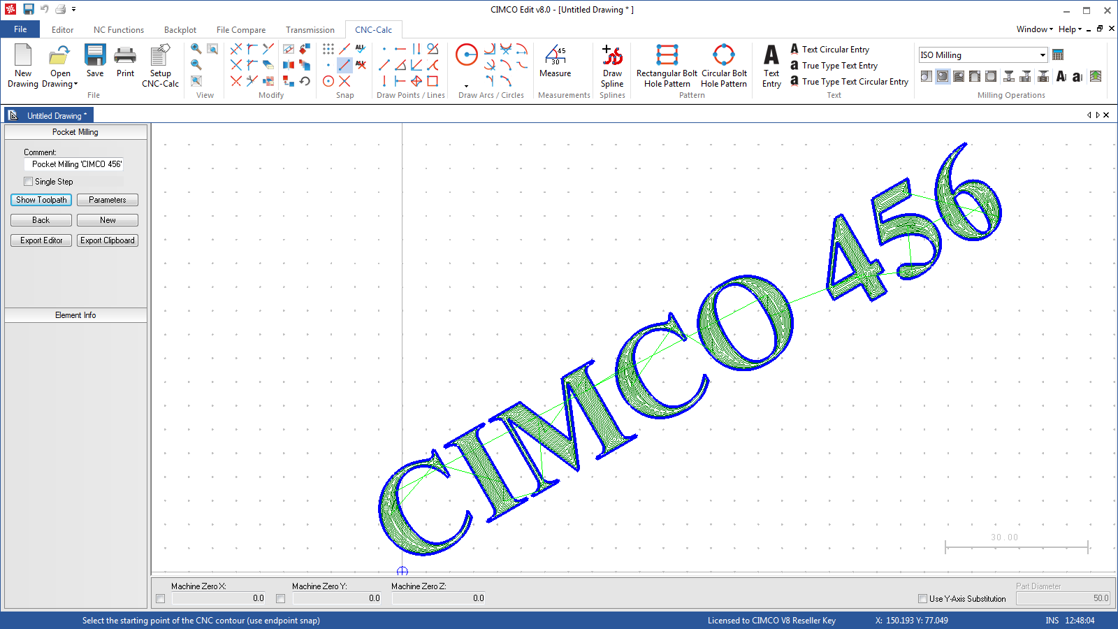The height and width of the screenshot is (629, 1118).
Task: Open the Measure tool
Action: (x=556, y=61)
